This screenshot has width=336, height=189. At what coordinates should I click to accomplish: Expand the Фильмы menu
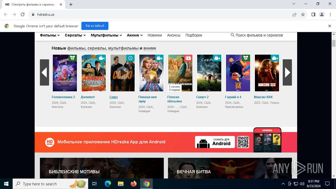pyautogui.click(x=50, y=35)
